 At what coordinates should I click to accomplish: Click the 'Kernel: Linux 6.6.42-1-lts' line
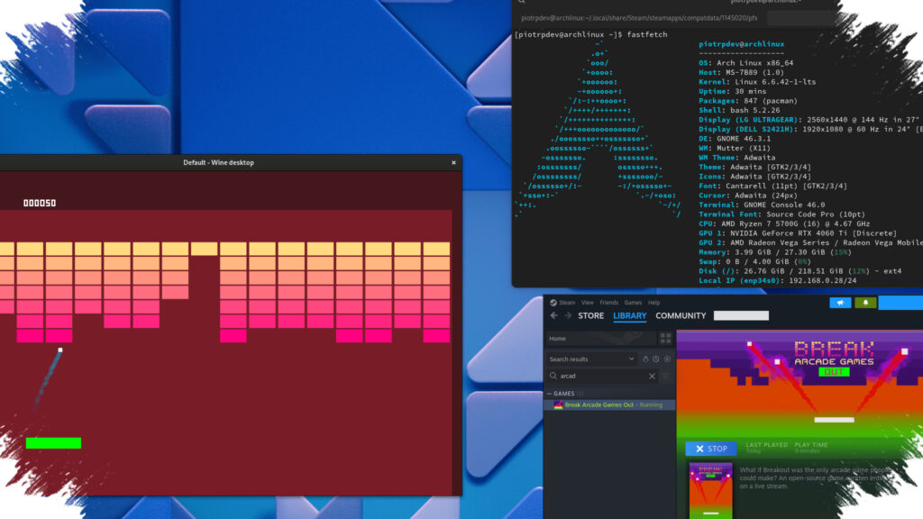click(757, 82)
